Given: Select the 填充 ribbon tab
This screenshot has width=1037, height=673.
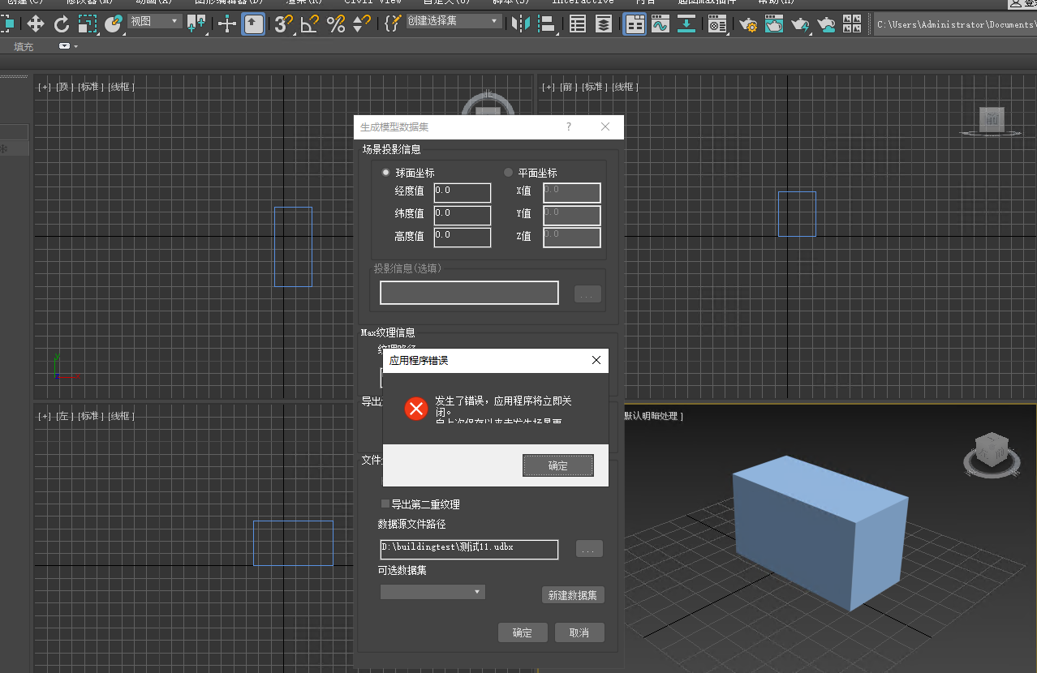Looking at the screenshot, I should 24,46.
